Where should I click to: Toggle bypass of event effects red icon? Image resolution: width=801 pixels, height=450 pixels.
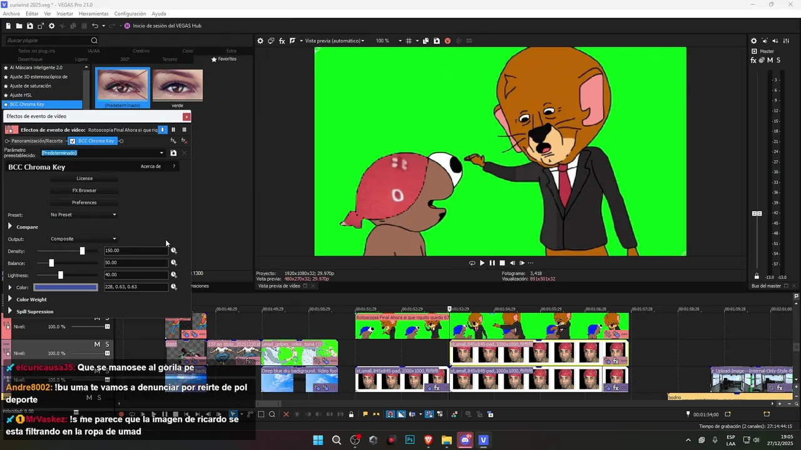[x=10, y=129]
